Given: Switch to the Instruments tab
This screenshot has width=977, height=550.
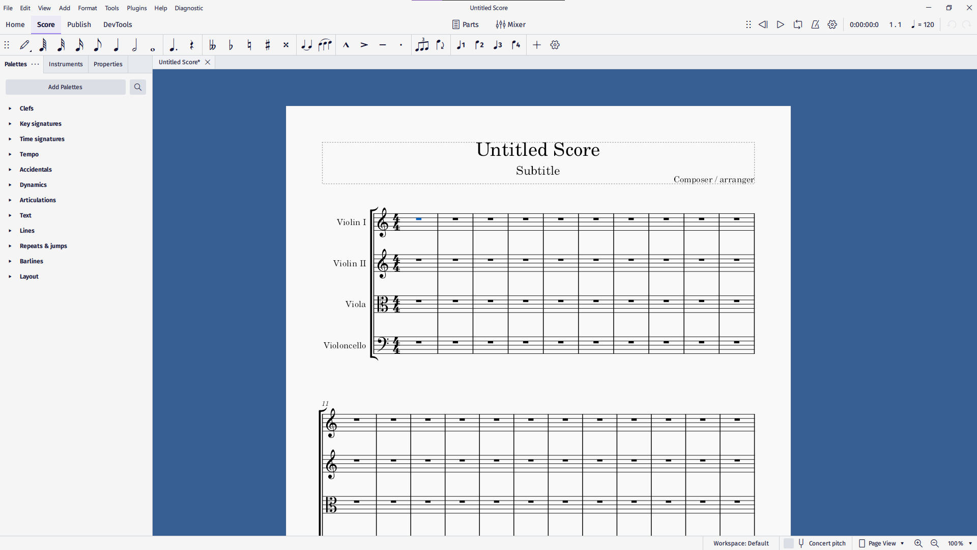Looking at the screenshot, I should tap(66, 64).
